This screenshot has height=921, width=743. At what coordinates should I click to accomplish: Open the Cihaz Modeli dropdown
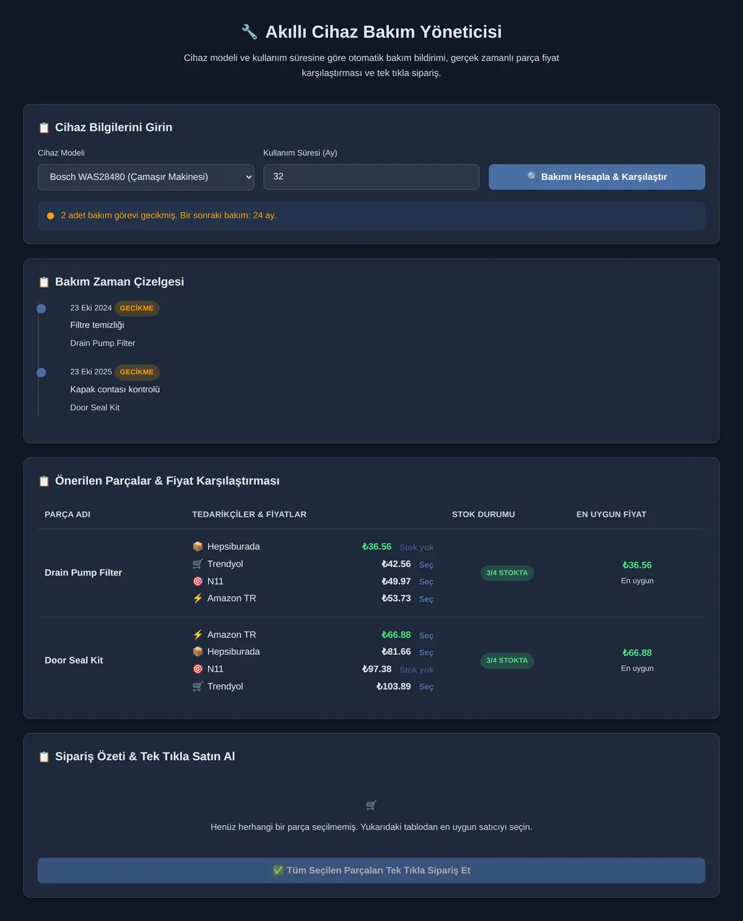tap(146, 177)
